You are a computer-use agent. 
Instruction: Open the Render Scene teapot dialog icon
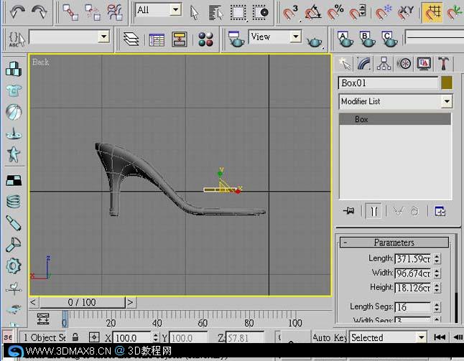coord(236,39)
